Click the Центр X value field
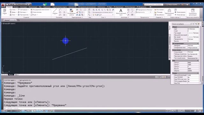Image resolution: width=204 pixels, height=115 pixels. [193, 63]
